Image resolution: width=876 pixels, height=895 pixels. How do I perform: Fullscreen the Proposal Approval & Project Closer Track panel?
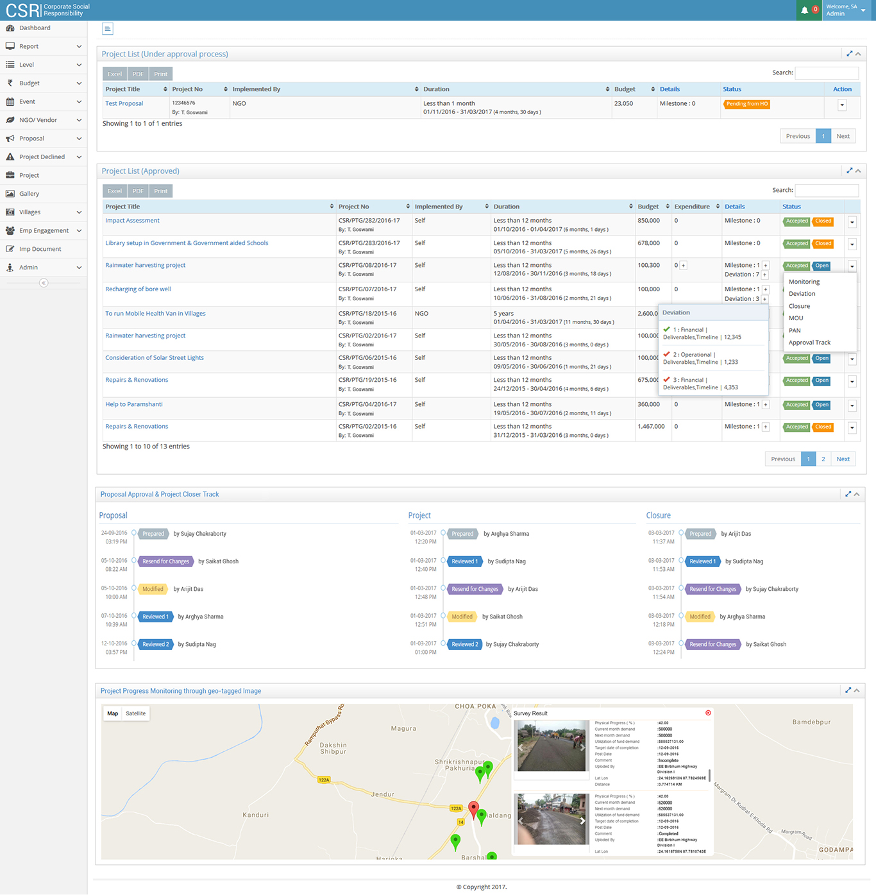pos(848,494)
